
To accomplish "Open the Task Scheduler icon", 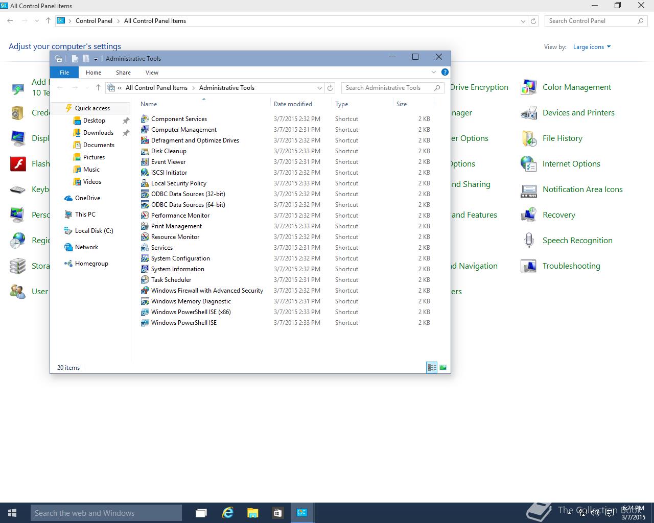I will [145, 279].
